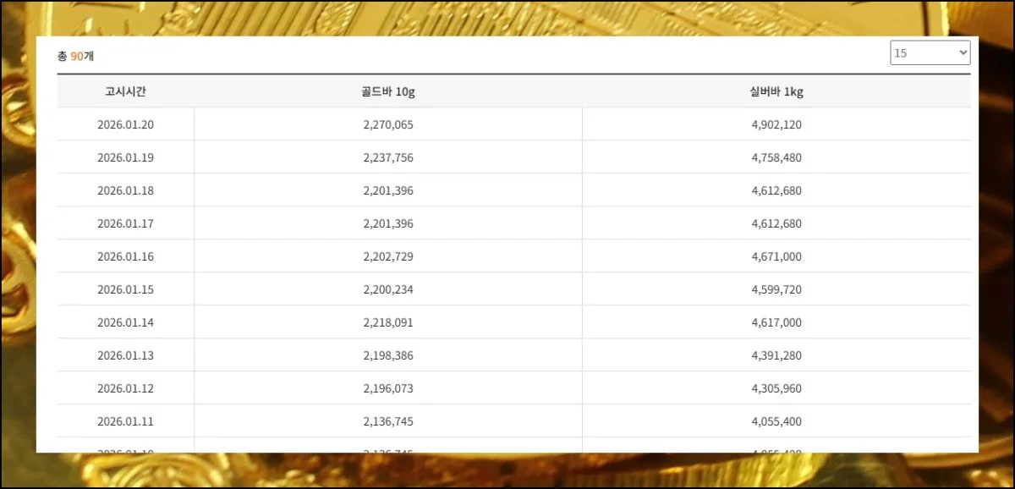Open the rows-per-page dropdown showing 15
The height and width of the screenshot is (489, 1015).
[930, 53]
